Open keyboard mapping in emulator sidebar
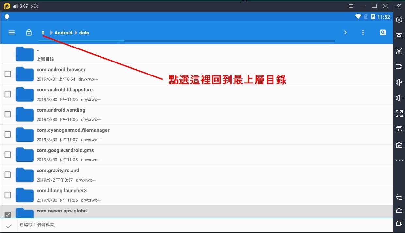This screenshot has width=405, height=233. coord(399,36)
